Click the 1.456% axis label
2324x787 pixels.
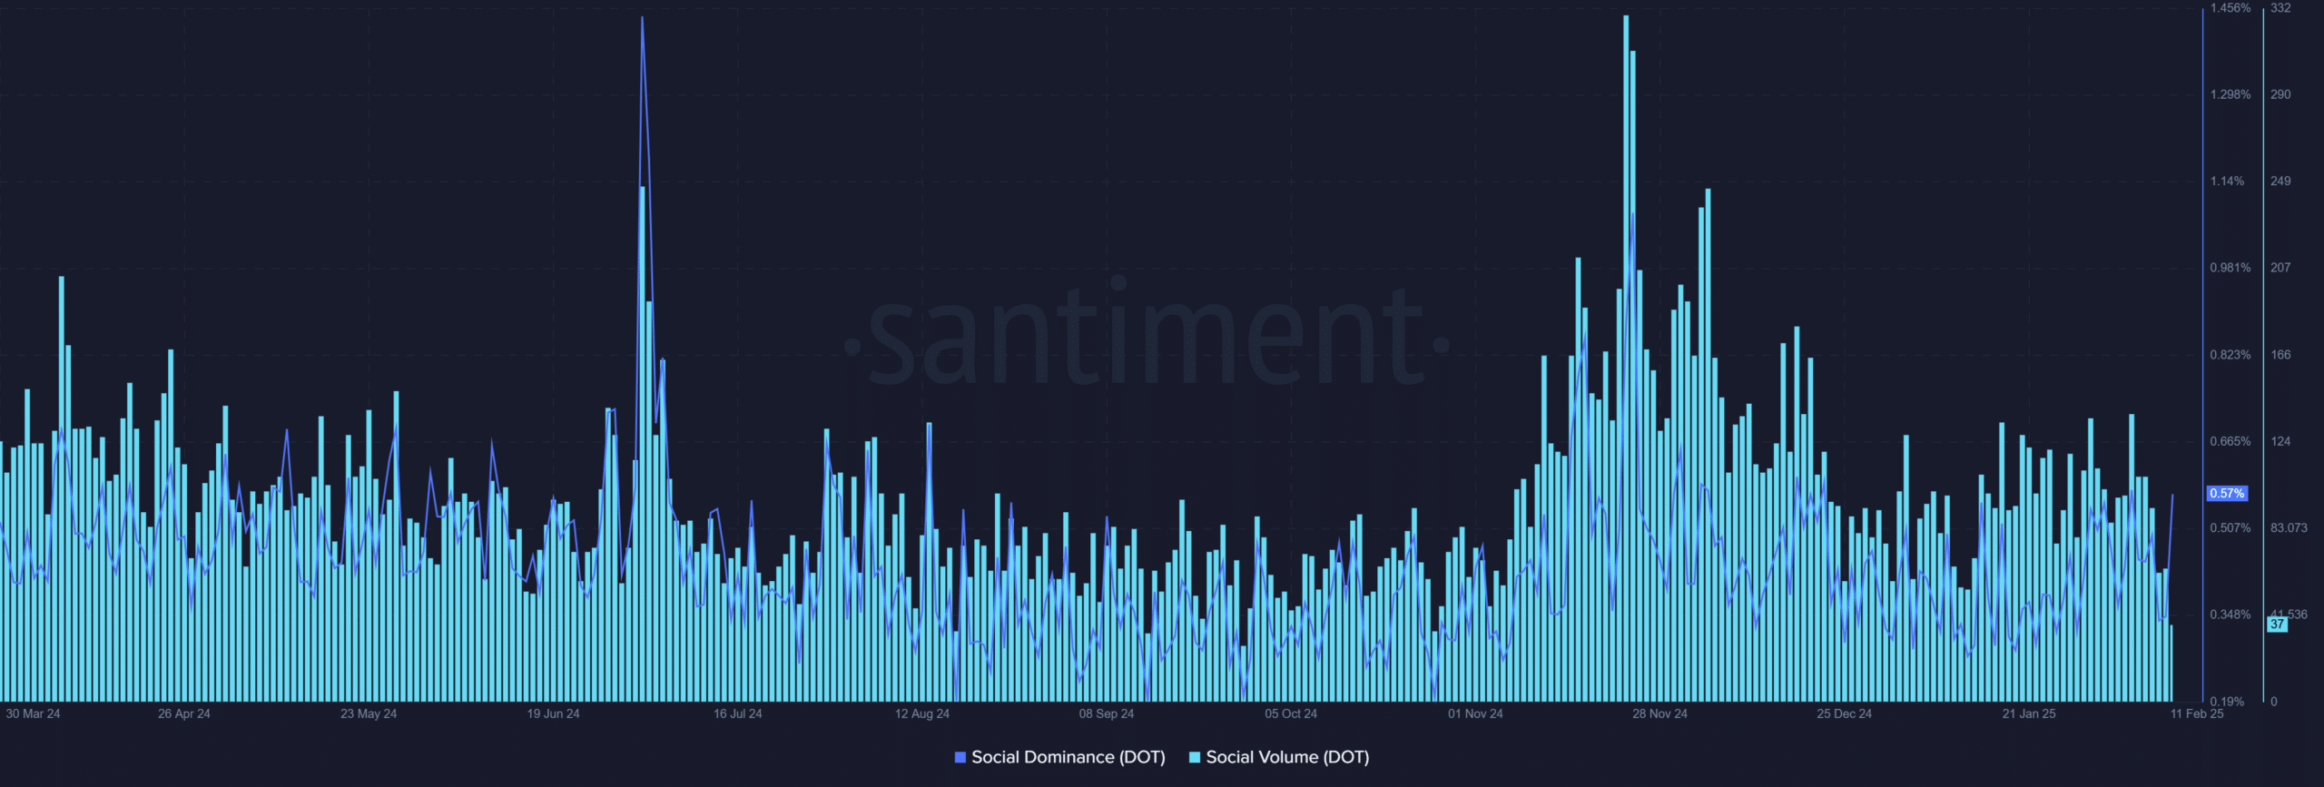(2230, 8)
